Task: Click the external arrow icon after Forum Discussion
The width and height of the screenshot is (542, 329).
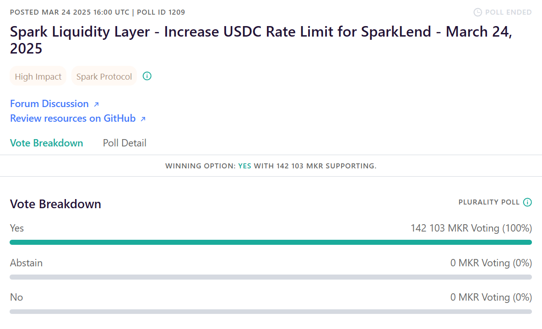Action: 96,104
